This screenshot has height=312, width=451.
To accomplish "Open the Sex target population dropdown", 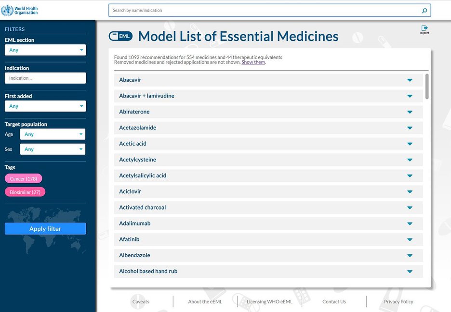I will tap(53, 150).
